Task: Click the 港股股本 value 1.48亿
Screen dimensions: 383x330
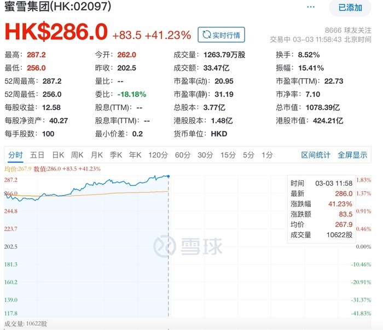Action: (222, 121)
